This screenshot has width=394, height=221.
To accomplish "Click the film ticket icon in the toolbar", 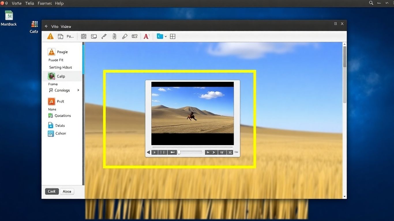I will click(134, 36).
